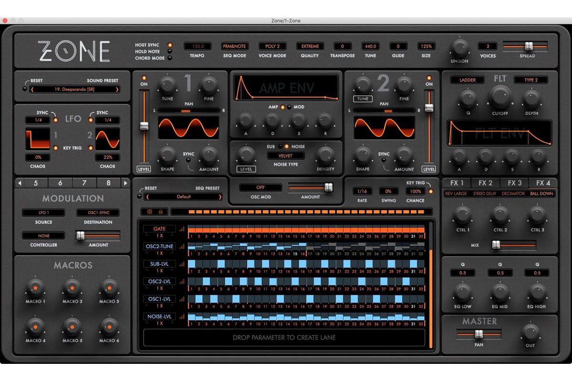Click the bar-graph icon beside GATE lane

click(x=182, y=229)
